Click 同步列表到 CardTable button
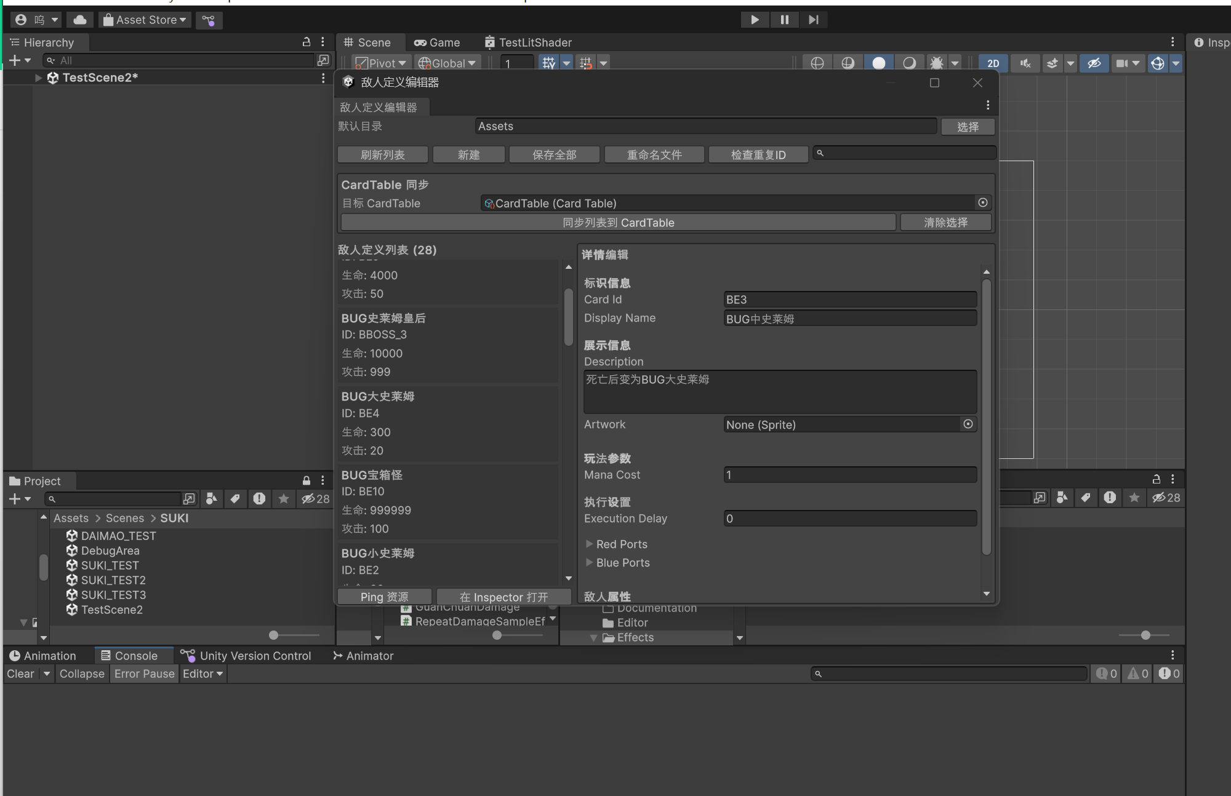Image resolution: width=1231 pixels, height=796 pixels. pos(618,222)
